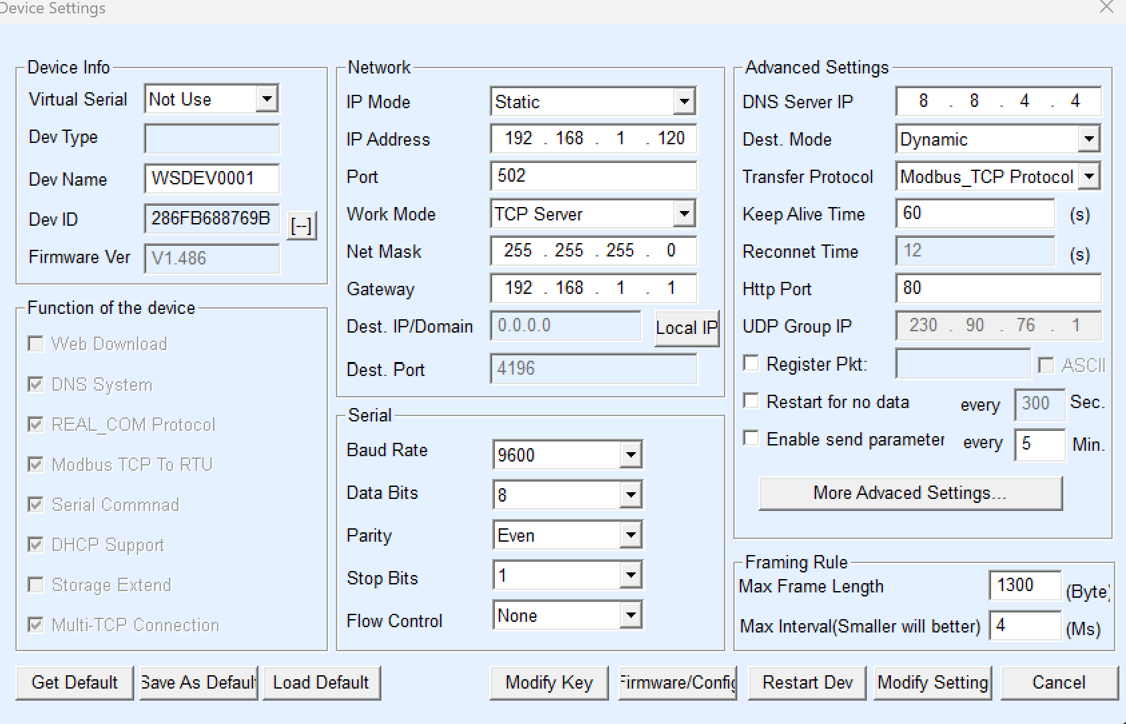
Task: Expand the Flow Control selector
Action: tap(628, 614)
